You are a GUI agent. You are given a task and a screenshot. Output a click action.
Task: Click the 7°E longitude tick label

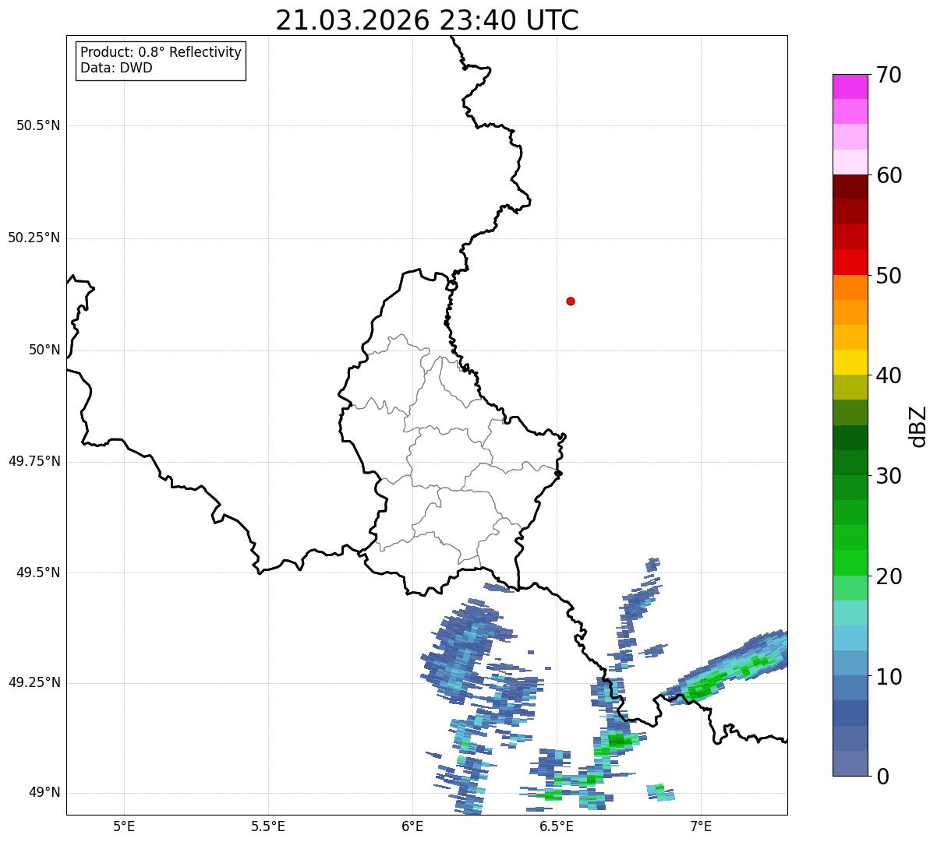(x=701, y=826)
